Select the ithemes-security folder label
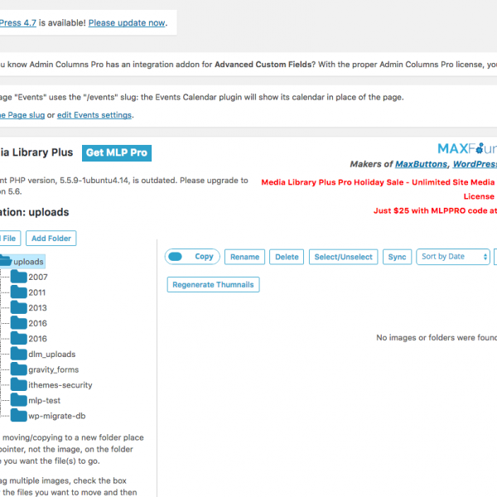 click(60, 385)
